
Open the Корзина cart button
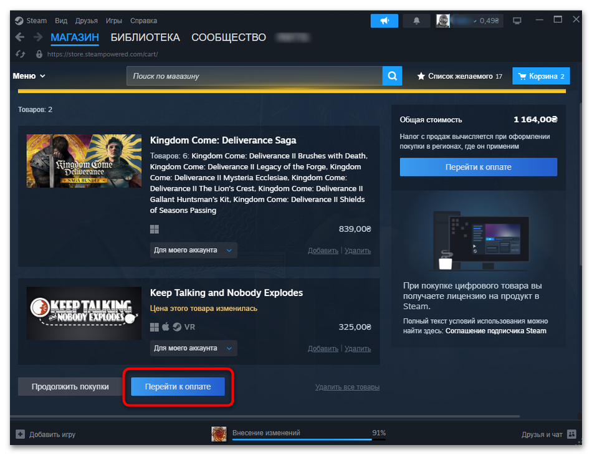point(541,76)
